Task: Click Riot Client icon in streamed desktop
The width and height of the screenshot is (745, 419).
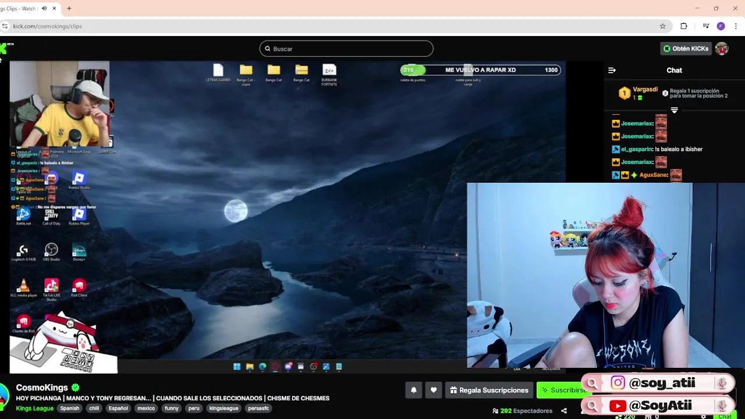Action: pyautogui.click(x=79, y=287)
